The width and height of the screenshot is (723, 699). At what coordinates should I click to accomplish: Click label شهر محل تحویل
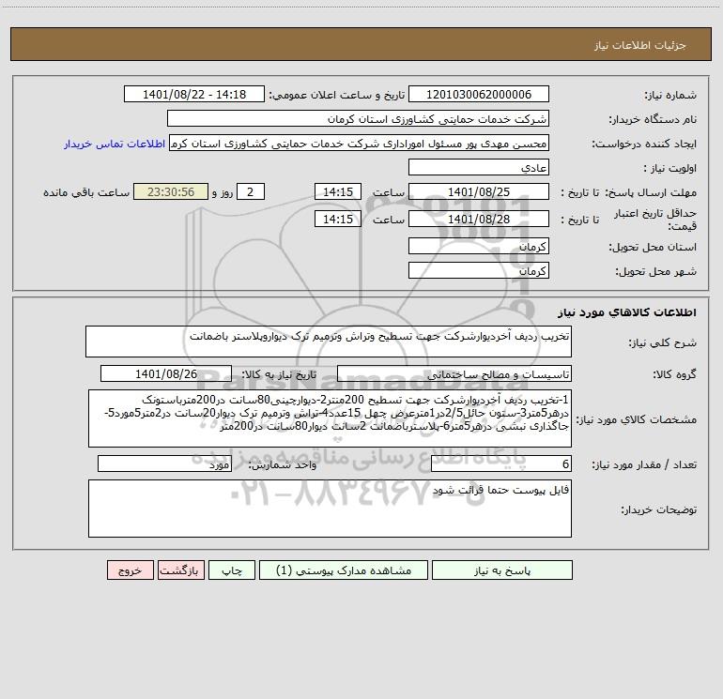tap(655, 271)
